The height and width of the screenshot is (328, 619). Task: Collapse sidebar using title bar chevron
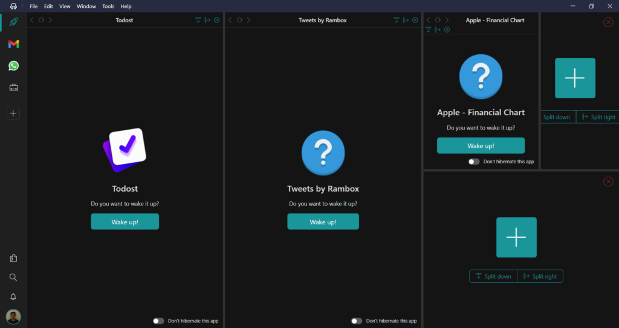pyautogui.click(x=22, y=6)
